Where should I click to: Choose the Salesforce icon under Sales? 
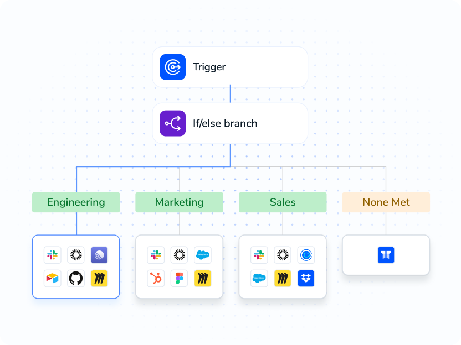(x=259, y=278)
